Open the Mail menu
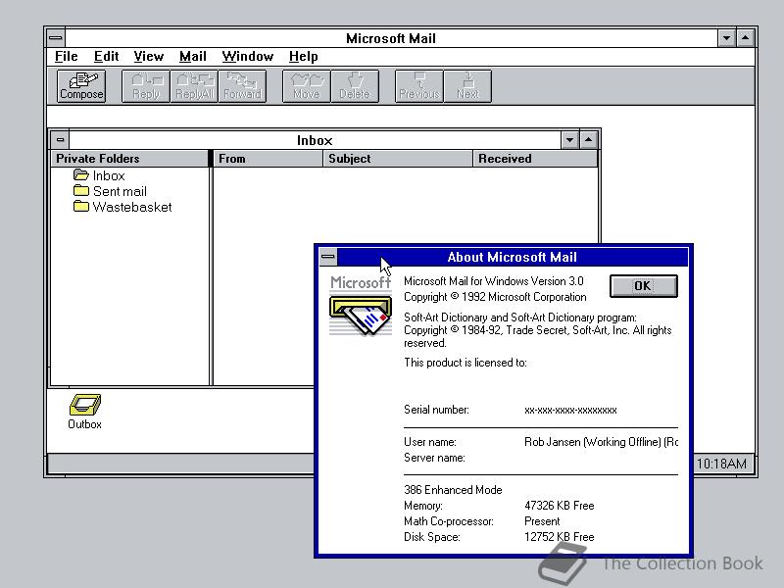Screen dimensions: 784x588 pyautogui.click(x=192, y=57)
